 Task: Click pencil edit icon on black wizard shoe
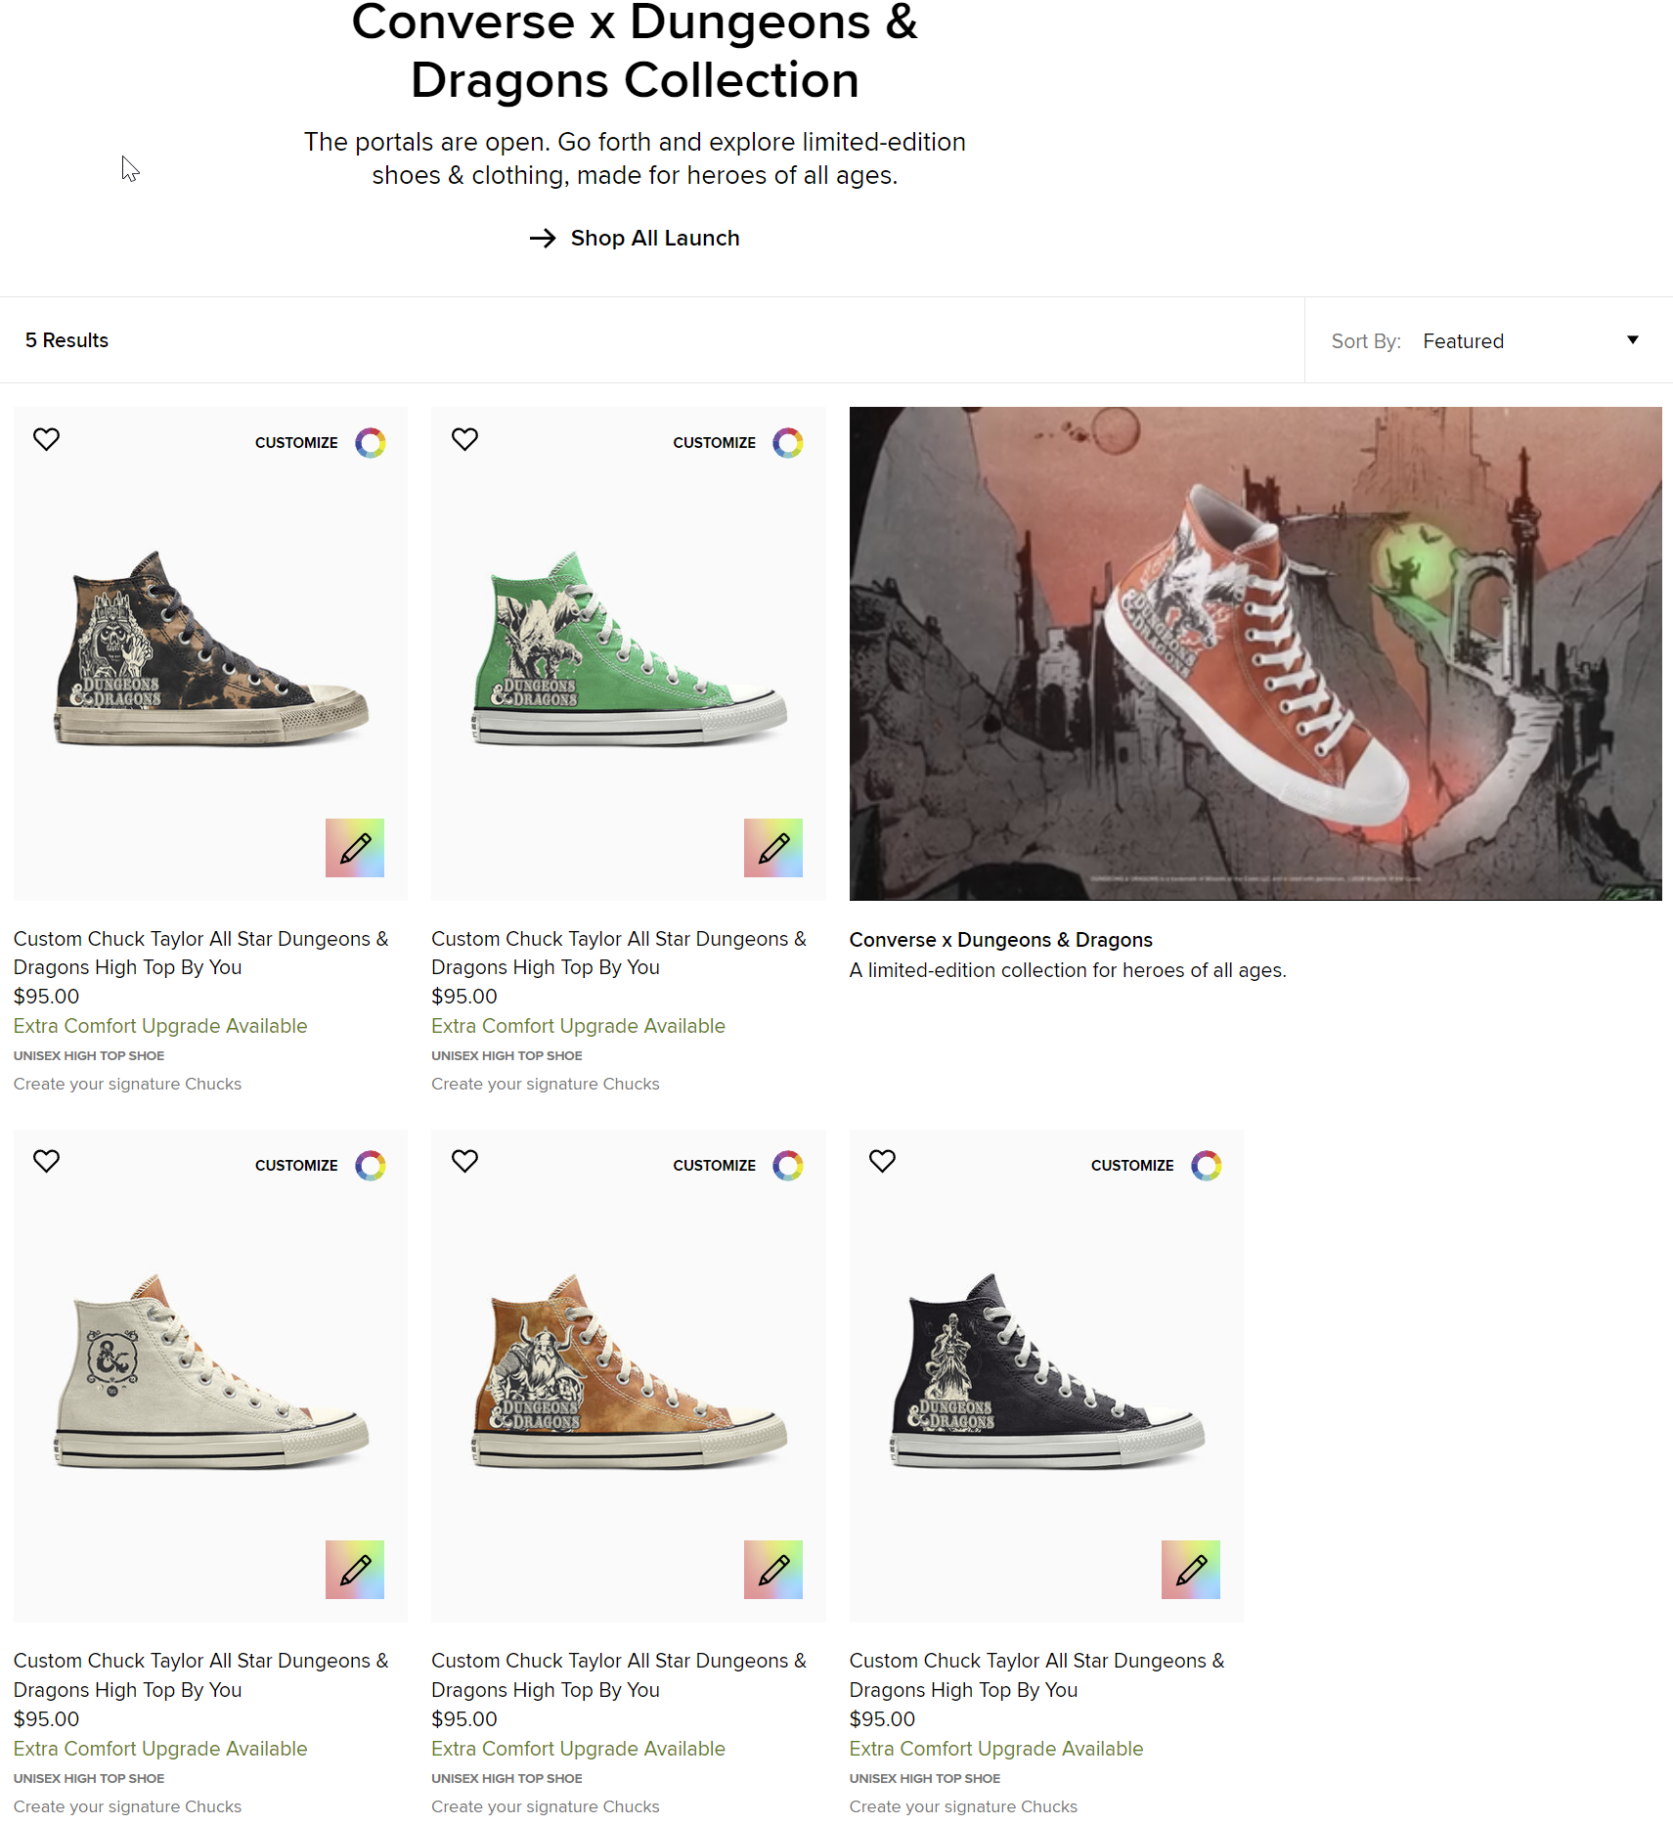pyautogui.click(x=1191, y=1570)
